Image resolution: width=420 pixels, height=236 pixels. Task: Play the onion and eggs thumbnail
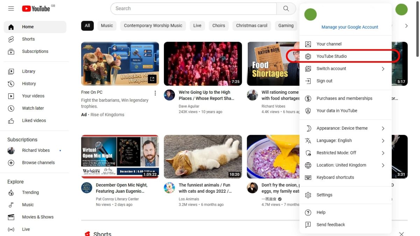273,157
